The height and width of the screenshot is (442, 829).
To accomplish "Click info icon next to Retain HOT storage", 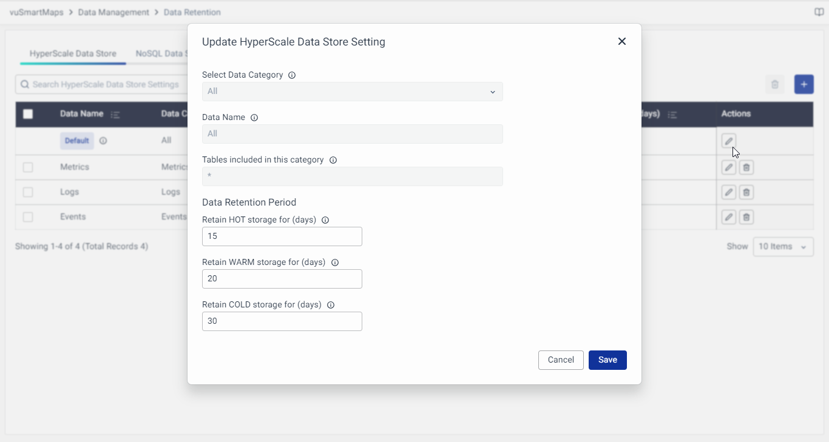I will click(x=325, y=220).
